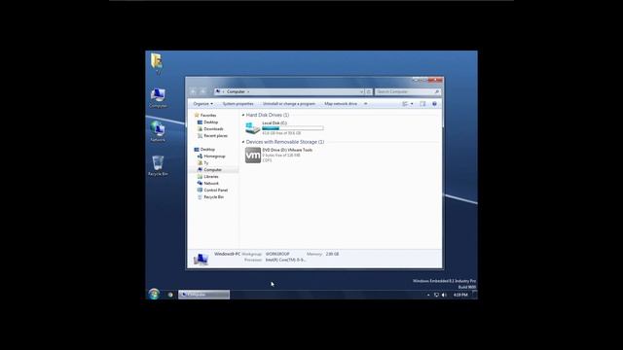Expand the Computer breadcrumb arrow

(x=248, y=91)
